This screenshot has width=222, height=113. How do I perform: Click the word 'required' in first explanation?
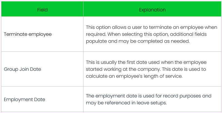pyautogui.click(x=95, y=34)
